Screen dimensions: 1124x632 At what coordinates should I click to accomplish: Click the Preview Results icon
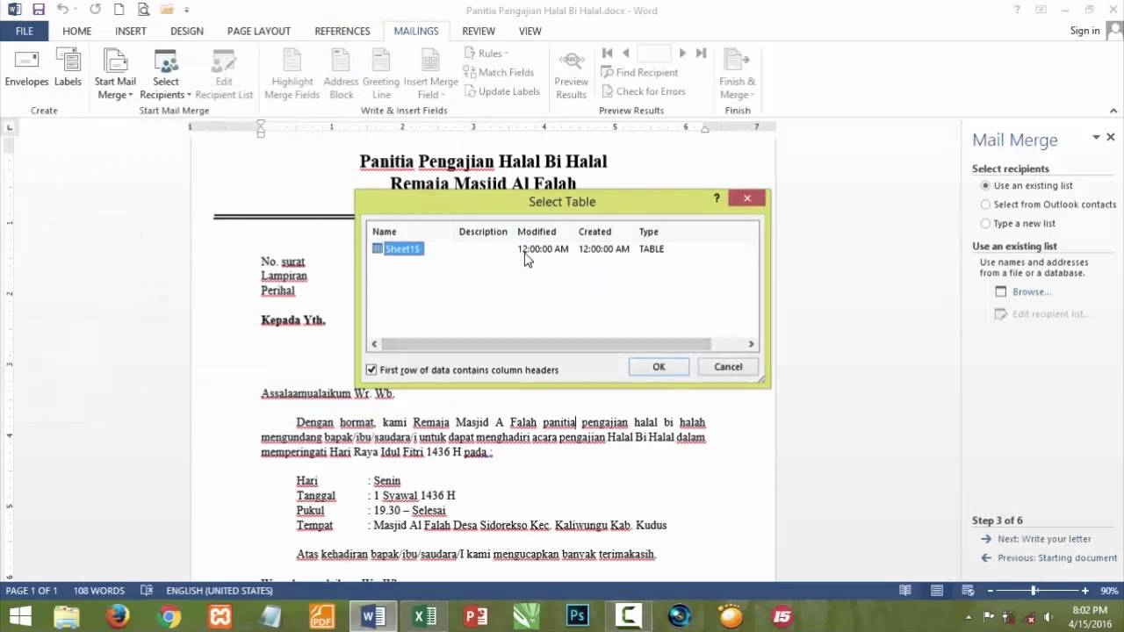571,75
